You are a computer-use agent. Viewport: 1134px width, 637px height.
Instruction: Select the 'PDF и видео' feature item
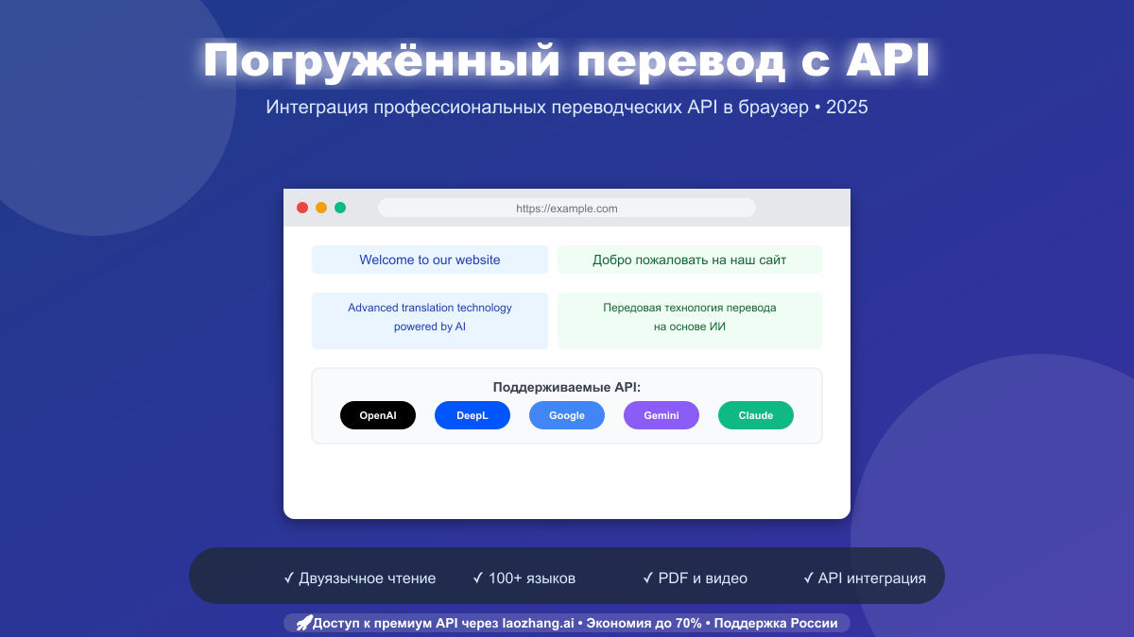tap(696, 578)
